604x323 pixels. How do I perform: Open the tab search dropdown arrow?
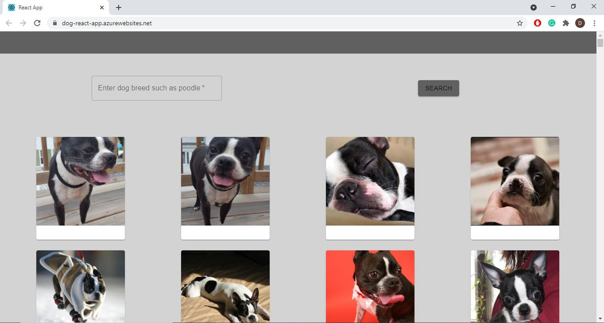click(x=534, y=7)
